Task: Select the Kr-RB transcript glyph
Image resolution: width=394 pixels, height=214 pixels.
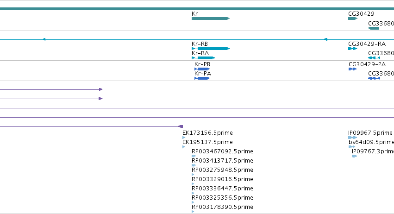Action: (x=211, y=49)
